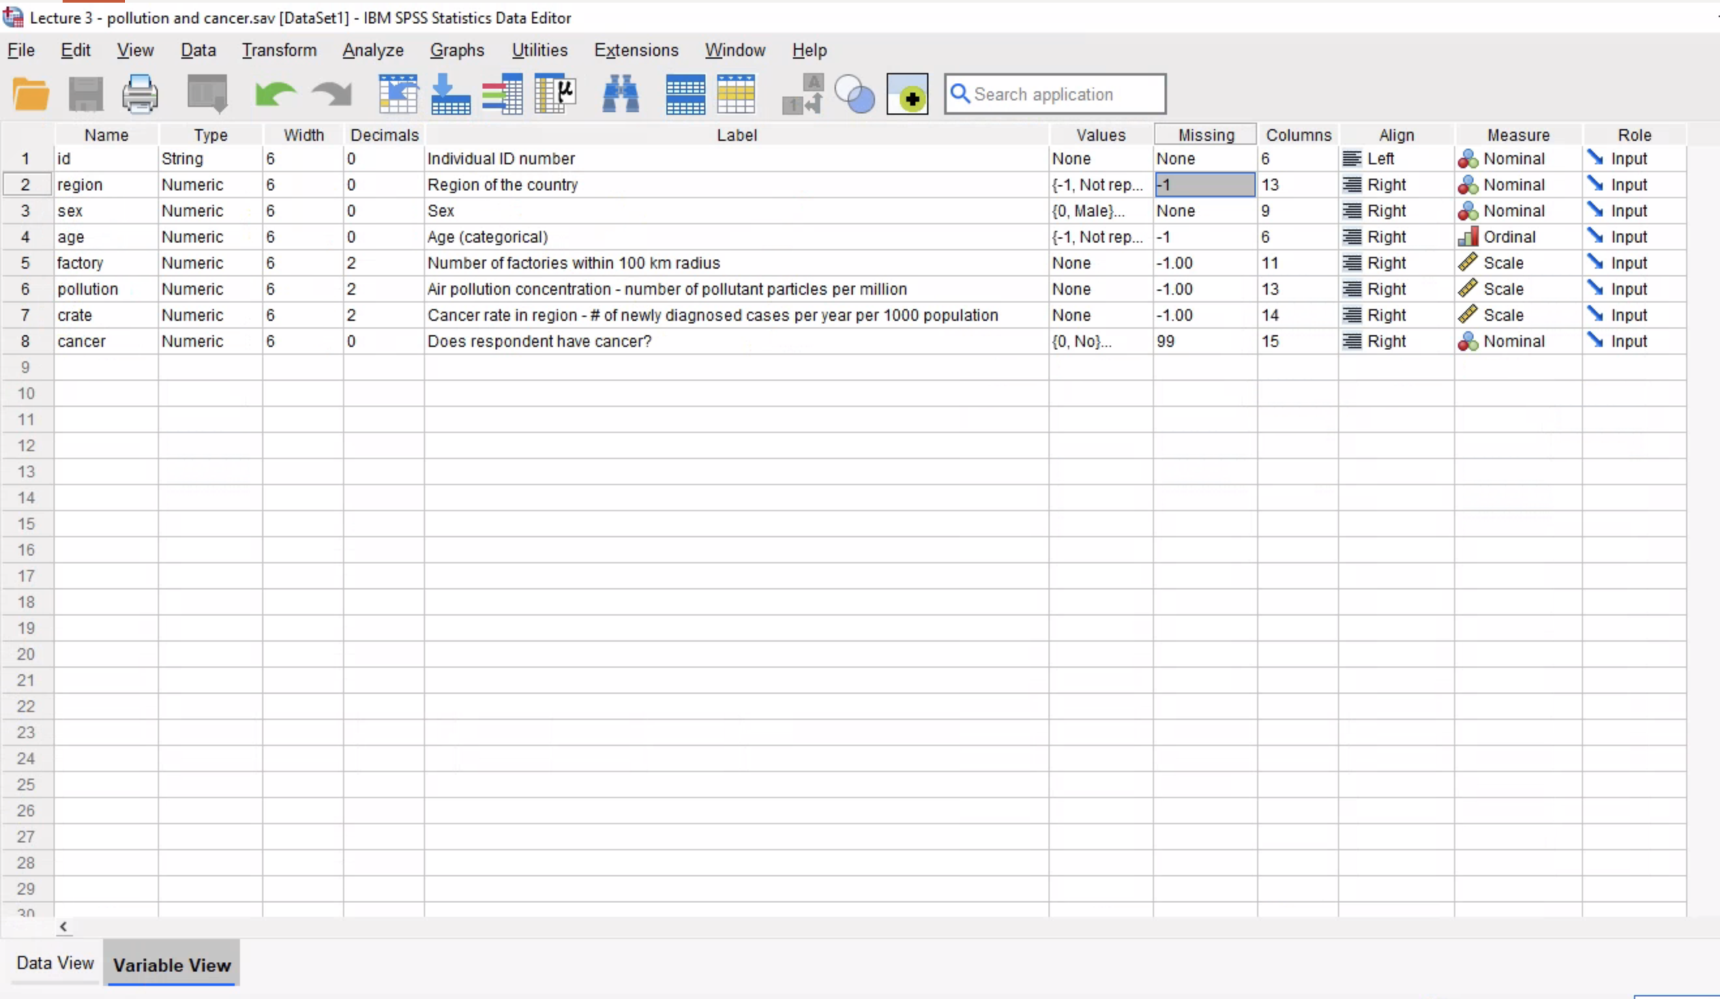The height and width of the screenshot is (999, 1720).
Task: Open Align dropdown for sex variable
Action: pos(1396,211)
